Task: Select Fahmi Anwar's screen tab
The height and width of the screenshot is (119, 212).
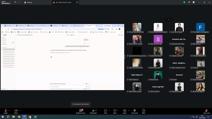Action: pos(64,2)
